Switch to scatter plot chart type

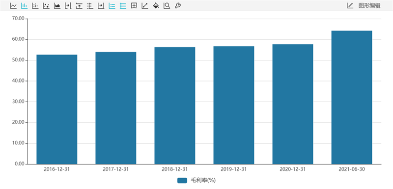[x=46, y=6]
